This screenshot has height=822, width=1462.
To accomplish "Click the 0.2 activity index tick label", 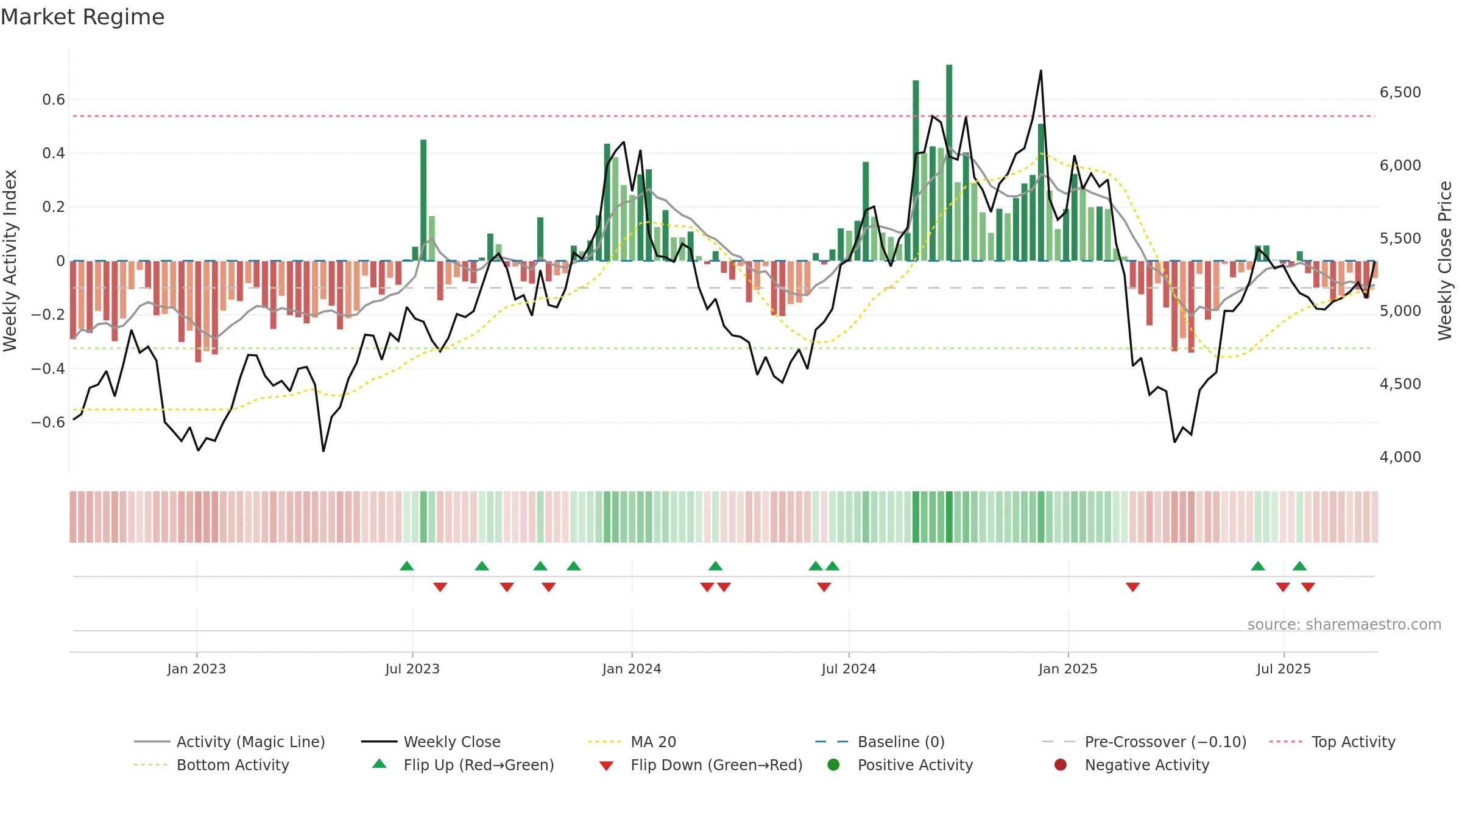I will point(54,207).
